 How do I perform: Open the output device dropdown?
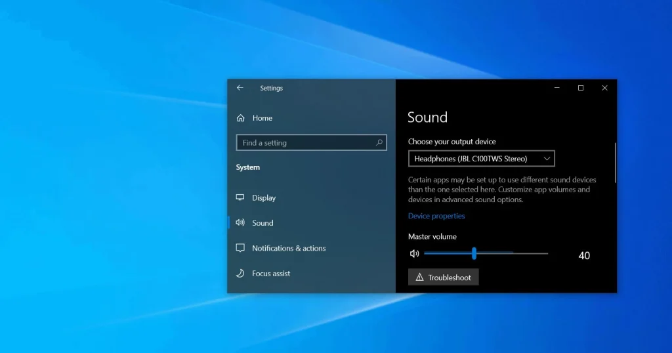click(x=481, y=159)
